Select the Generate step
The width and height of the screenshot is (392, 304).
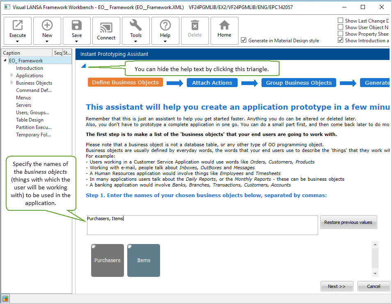pos(375,83)
